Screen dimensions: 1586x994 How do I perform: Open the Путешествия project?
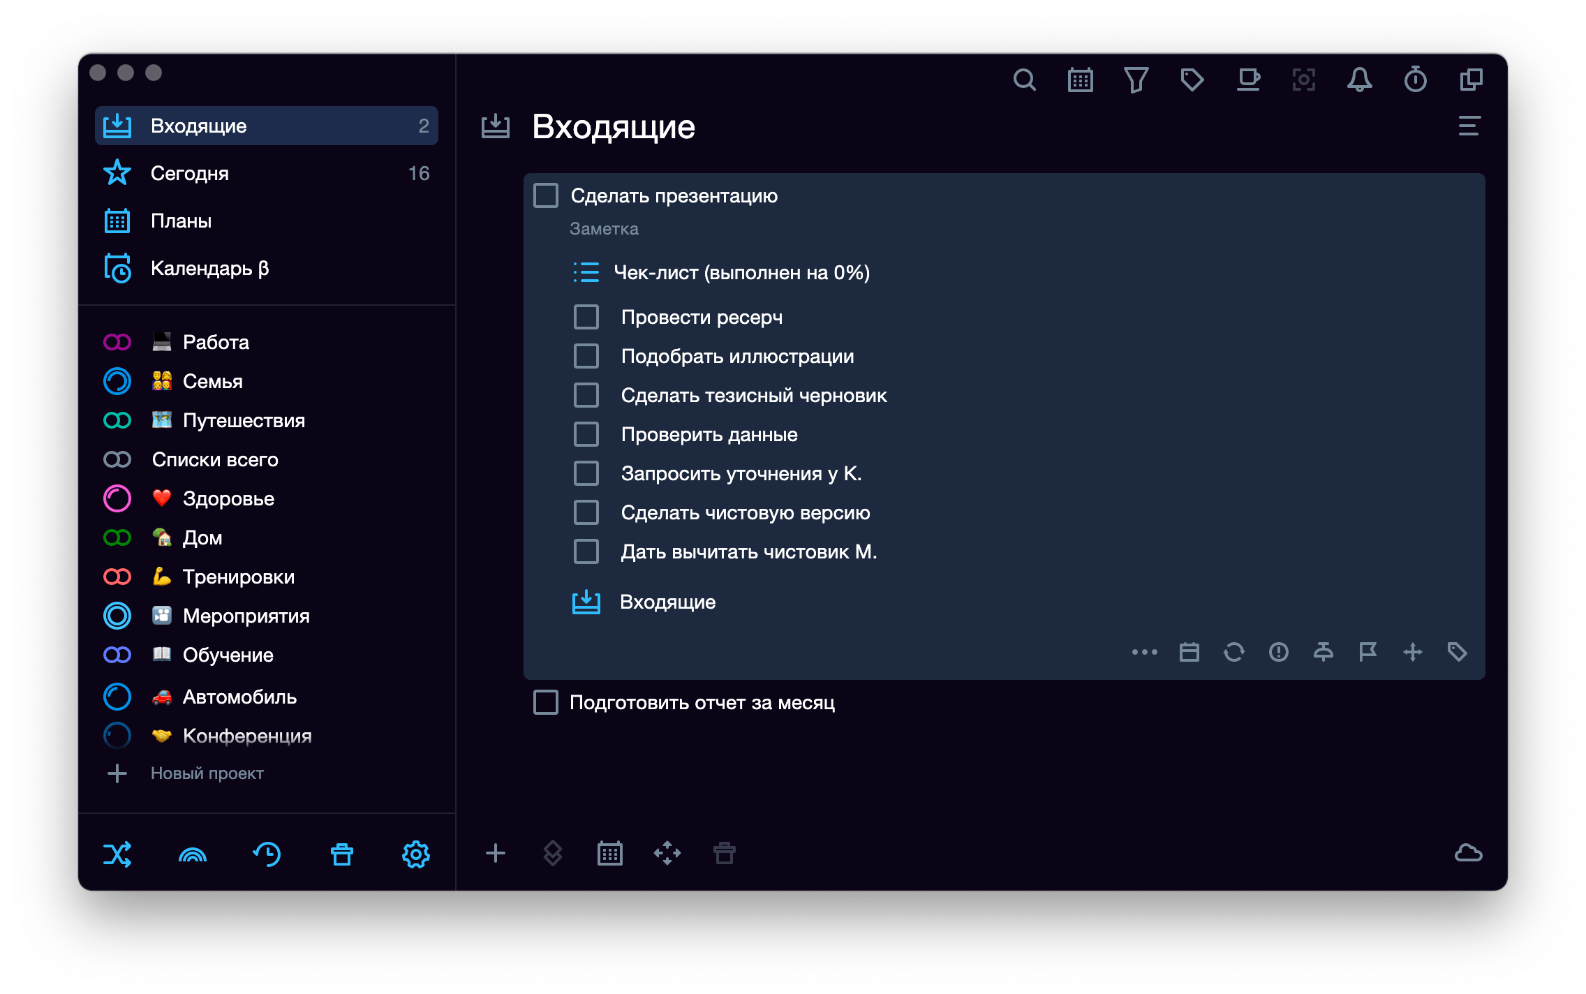[x=267, y=420]
